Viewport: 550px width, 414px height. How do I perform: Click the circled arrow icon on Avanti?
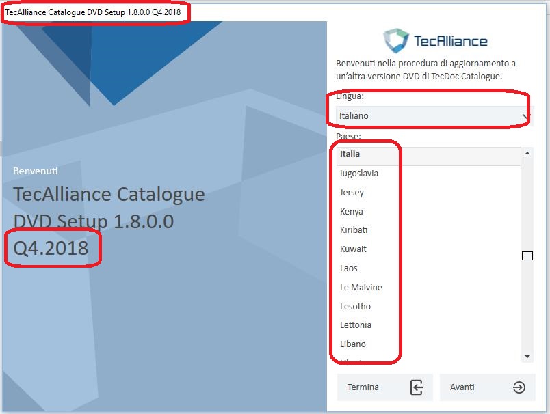coord(519,387)
